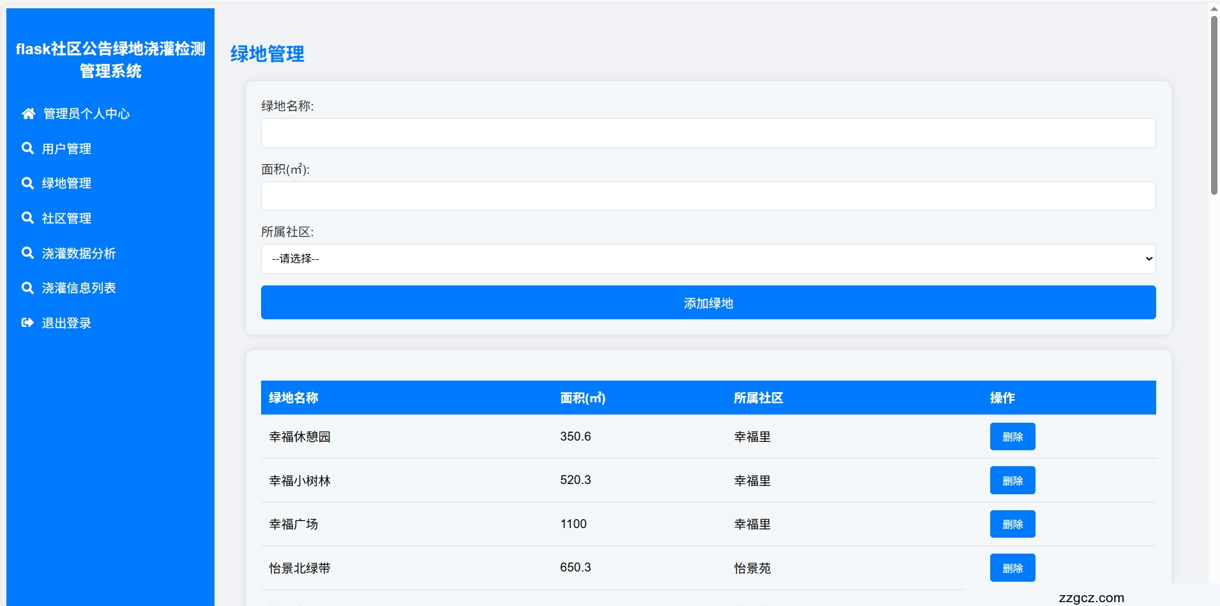Open the 所属社区 dropdown list

click(707, 259)
